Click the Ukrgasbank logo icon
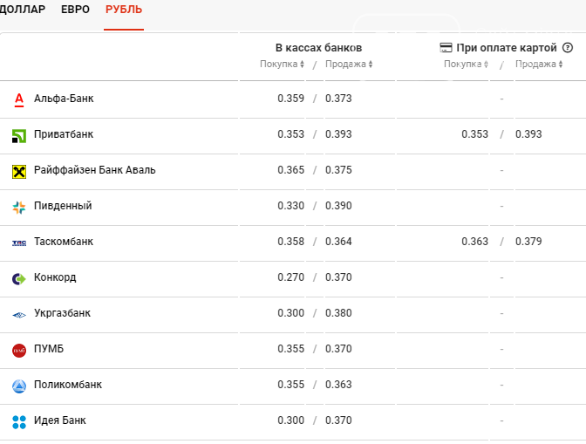The width and height of the screenshot is (586, 444). pos(19,314)
